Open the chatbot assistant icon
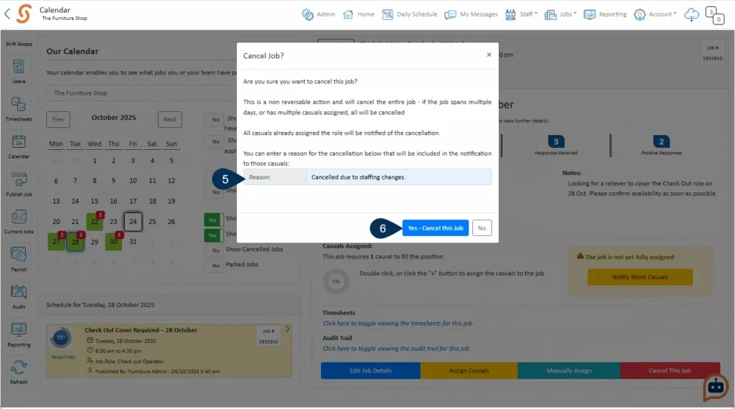The image size is (735, 409). pyautogui.click(x=716, y=387)
